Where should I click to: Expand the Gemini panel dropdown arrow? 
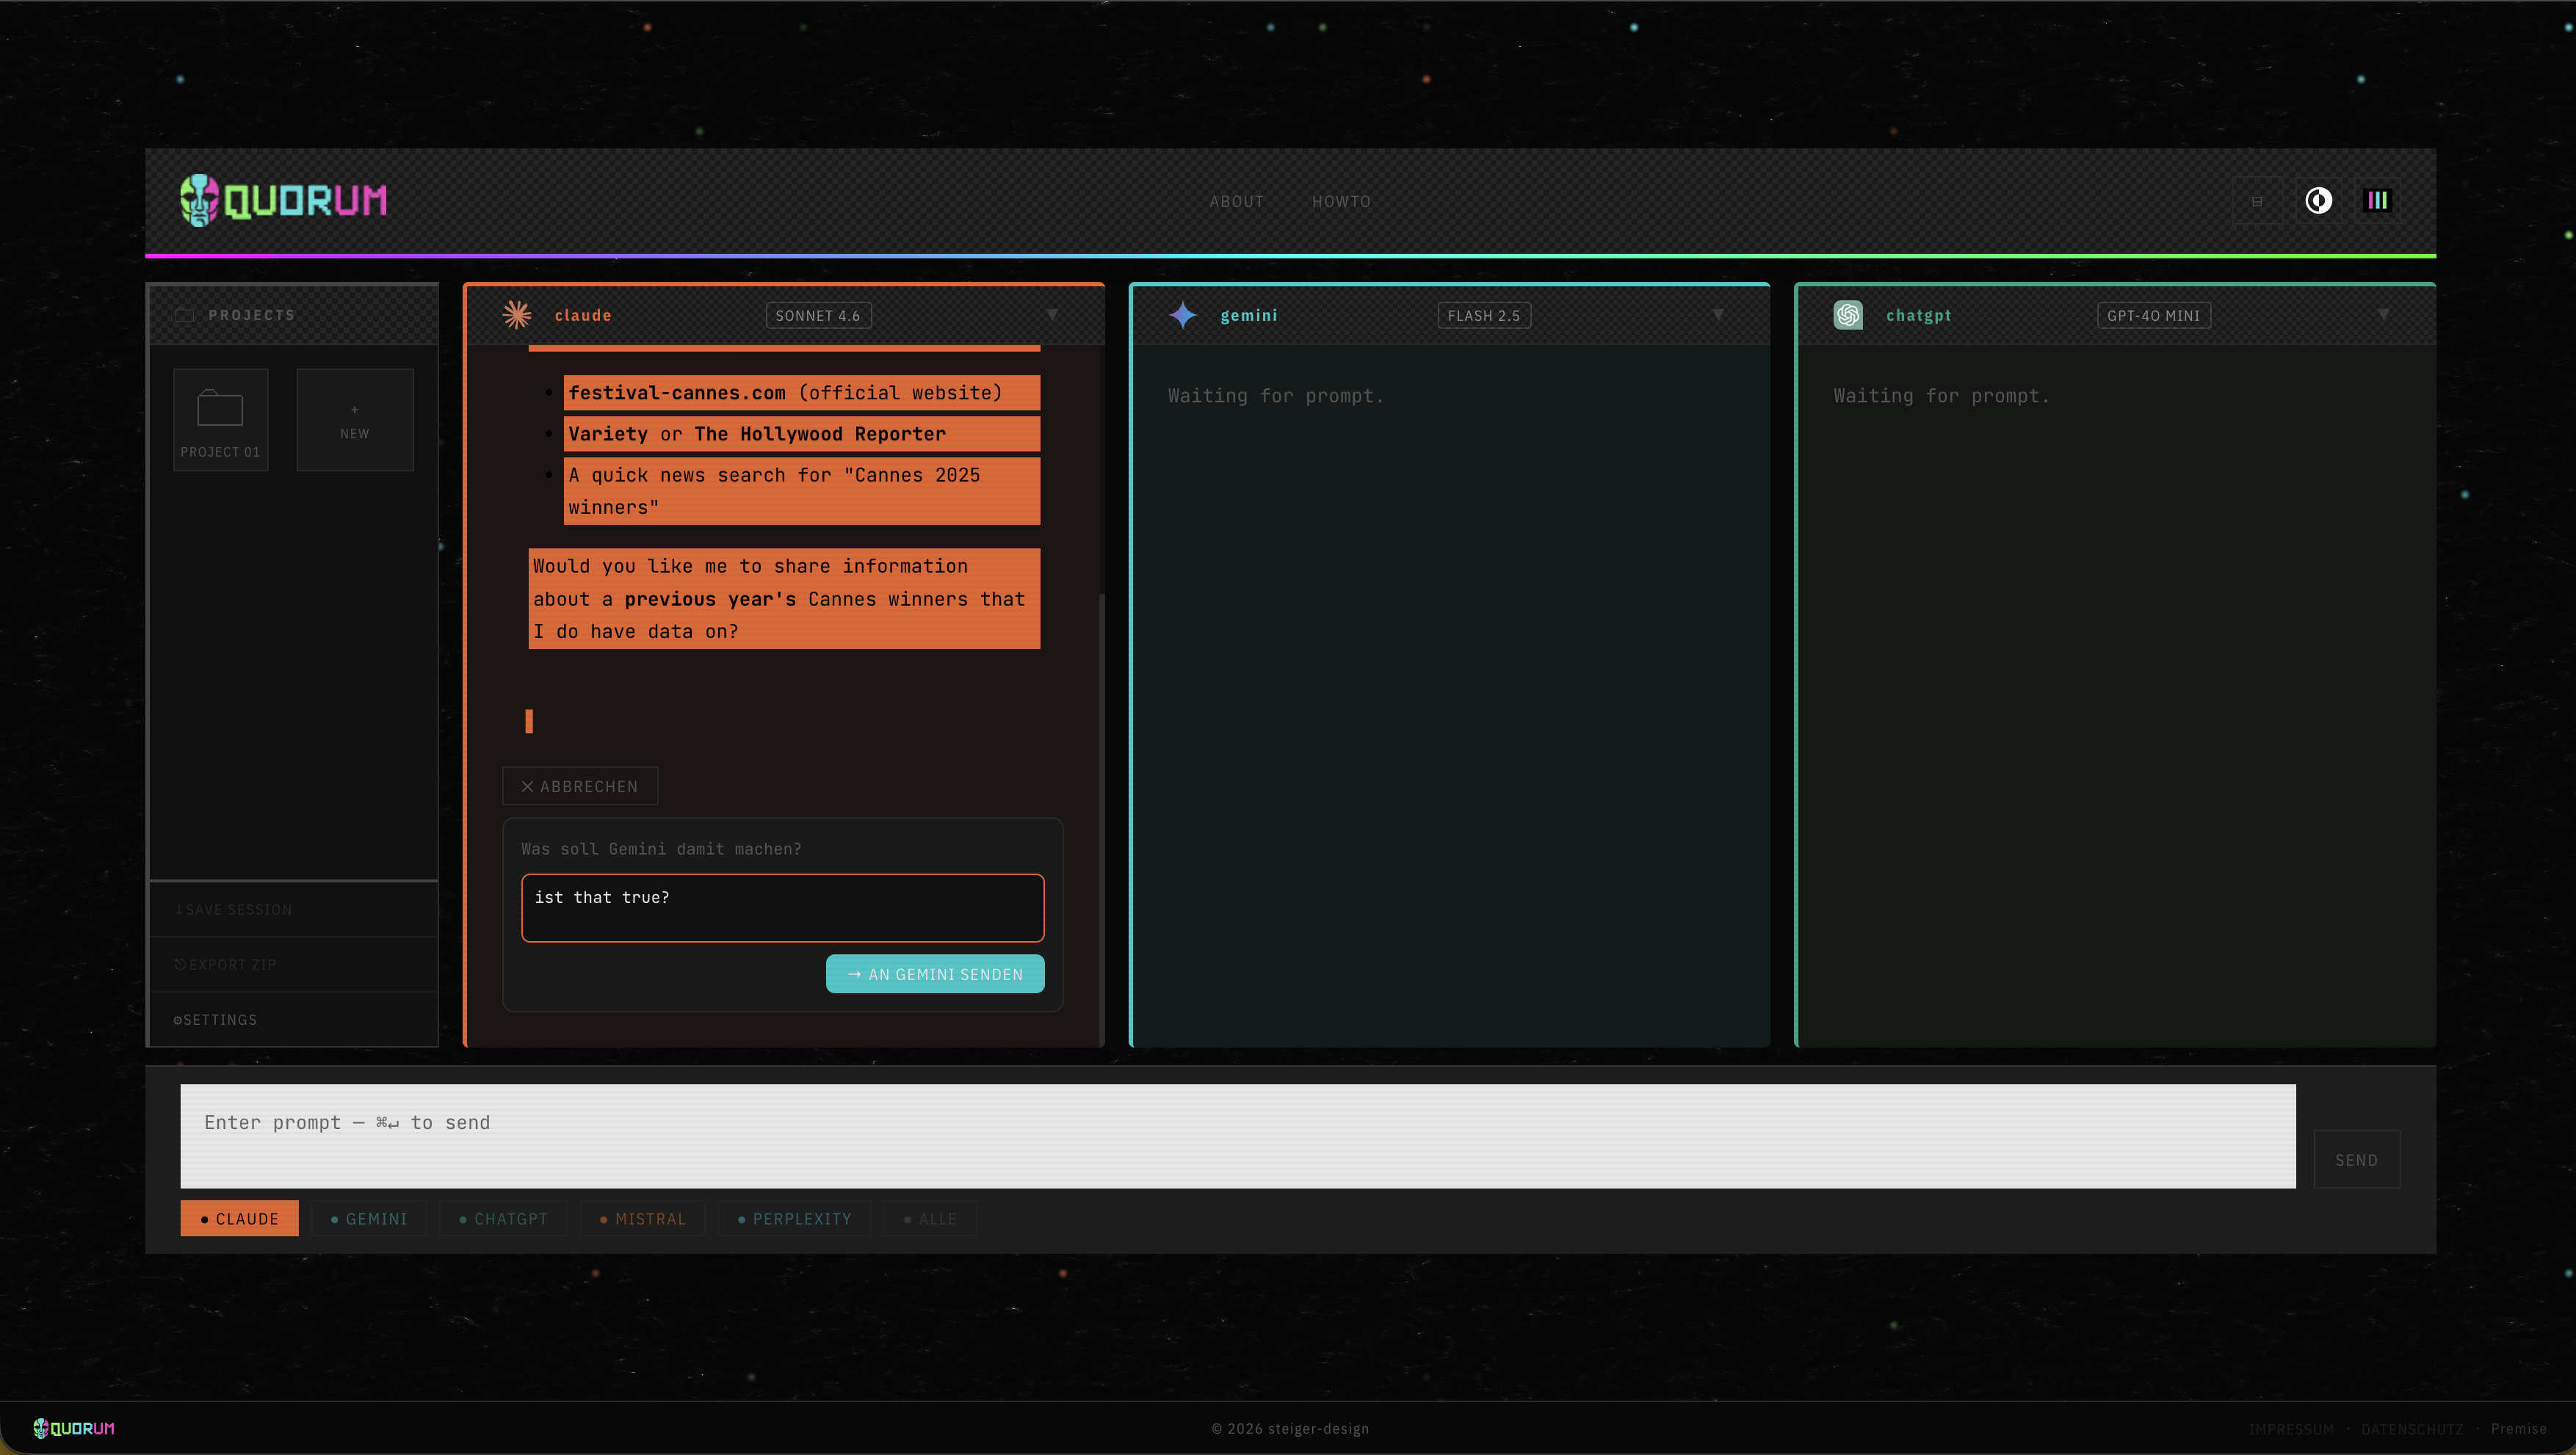point(1718,315)
